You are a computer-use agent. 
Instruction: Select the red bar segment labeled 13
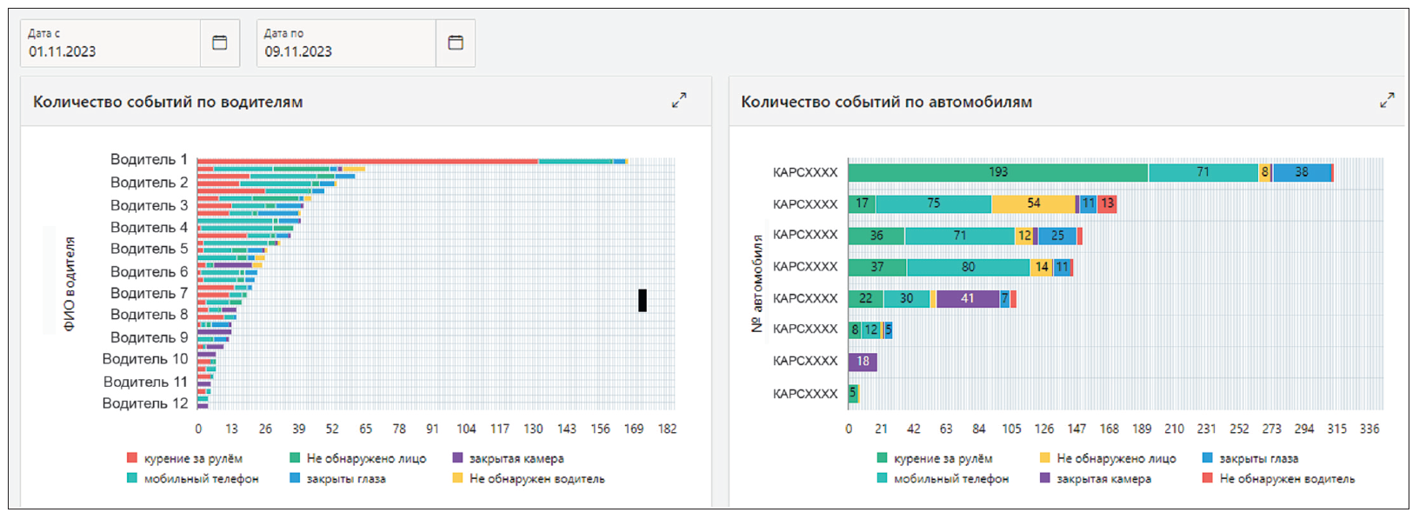tap(1107, 203)
